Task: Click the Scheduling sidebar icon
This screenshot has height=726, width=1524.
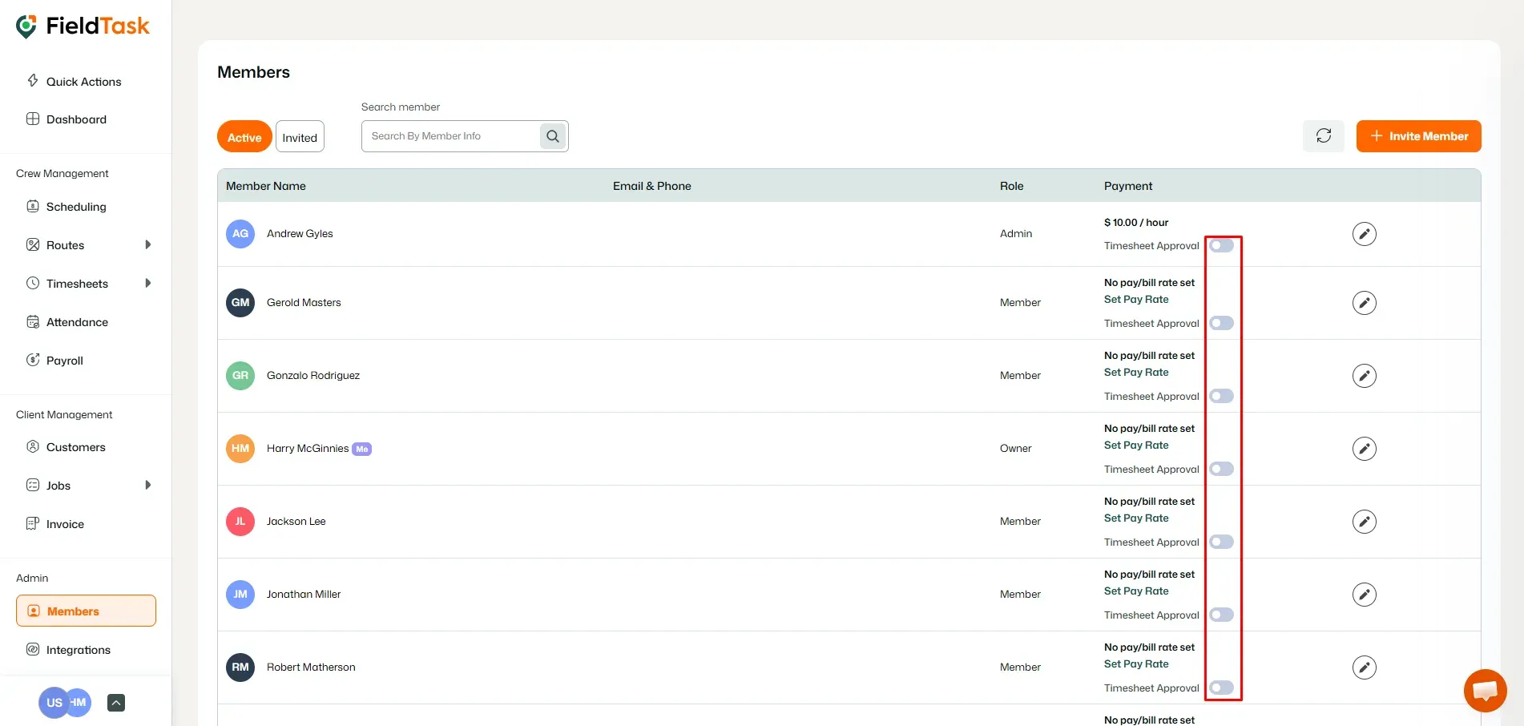Action: tap(33, 206)
